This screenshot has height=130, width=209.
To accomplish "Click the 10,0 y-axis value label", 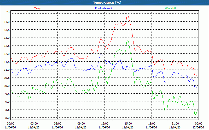I will point(7,86).
